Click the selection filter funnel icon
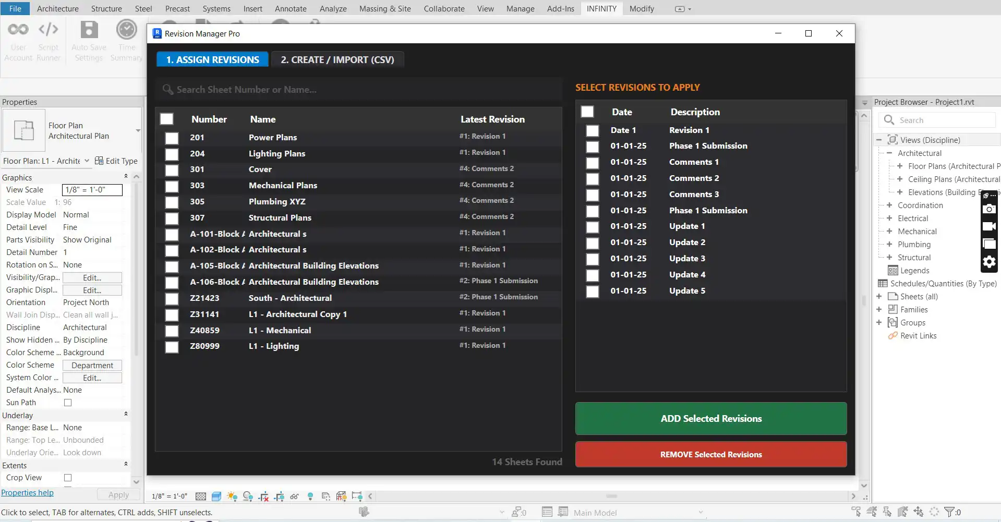 pos(949,512)
